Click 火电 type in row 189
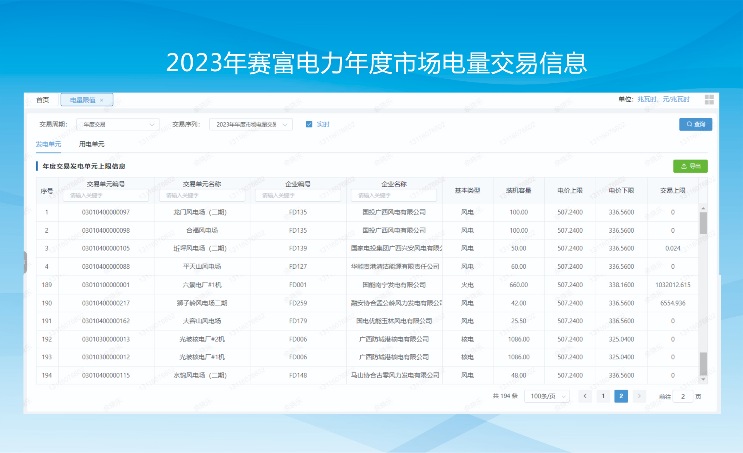The width and height of the screenshot is (743, 453). 467,285
